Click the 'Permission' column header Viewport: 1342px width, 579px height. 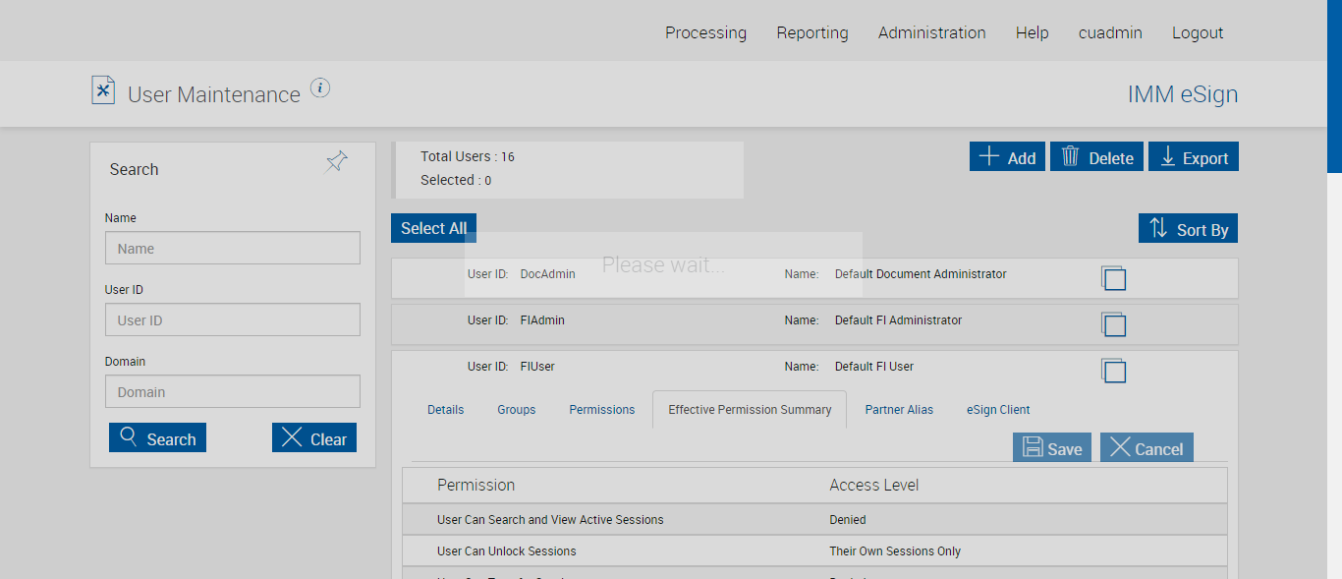[x=475, y=485]
